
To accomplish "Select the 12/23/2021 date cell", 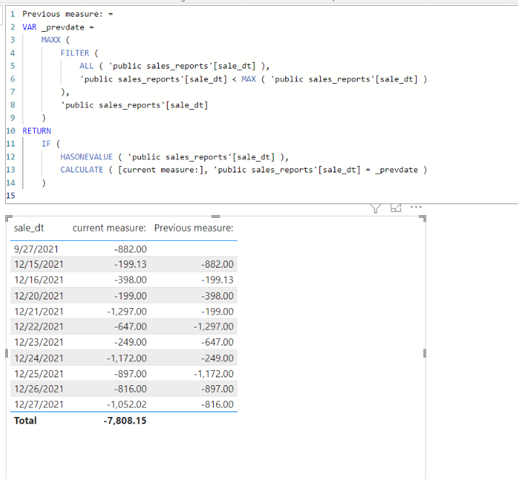I will pos(39,342).
